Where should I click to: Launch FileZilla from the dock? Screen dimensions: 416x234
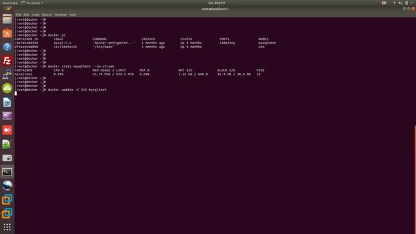(x=7, y=60)
